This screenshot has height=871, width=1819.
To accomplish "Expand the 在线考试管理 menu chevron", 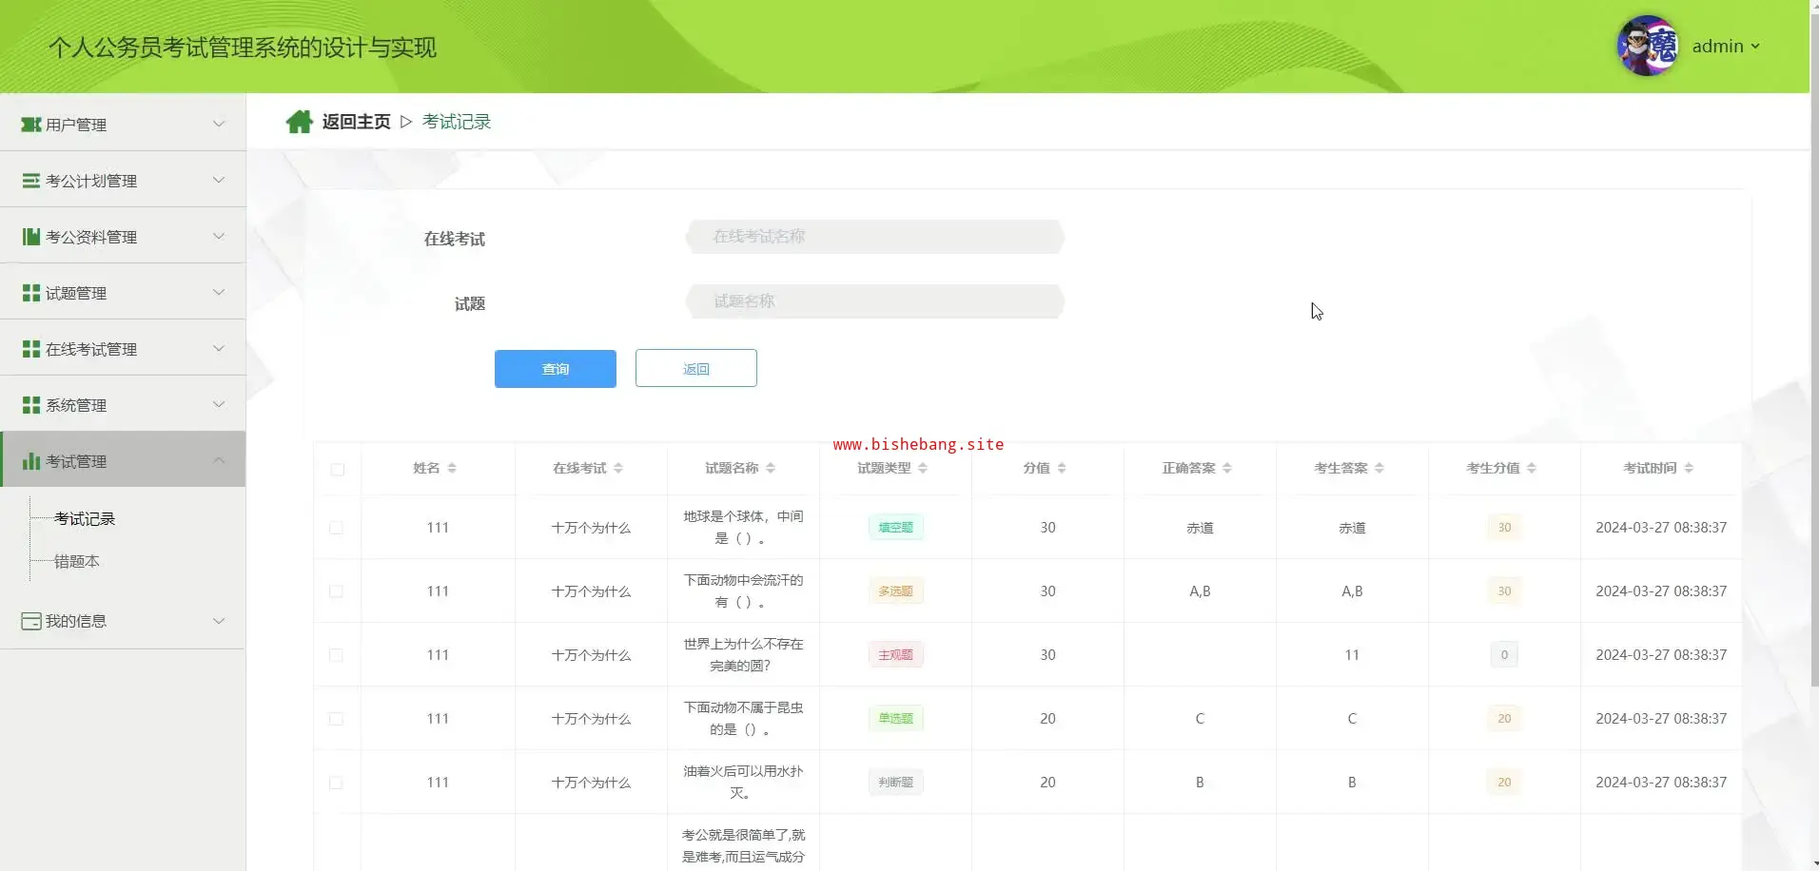I will click(219, 349).
